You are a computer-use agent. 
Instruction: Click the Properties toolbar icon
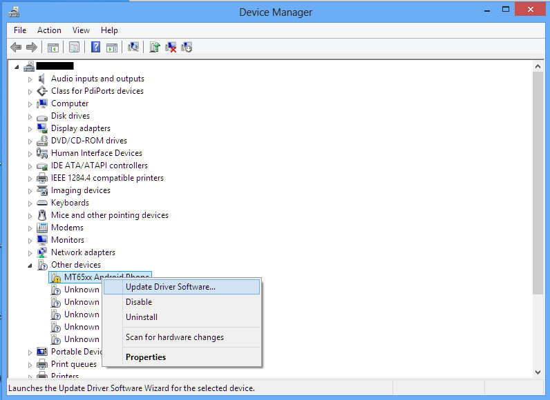point(74,47)
